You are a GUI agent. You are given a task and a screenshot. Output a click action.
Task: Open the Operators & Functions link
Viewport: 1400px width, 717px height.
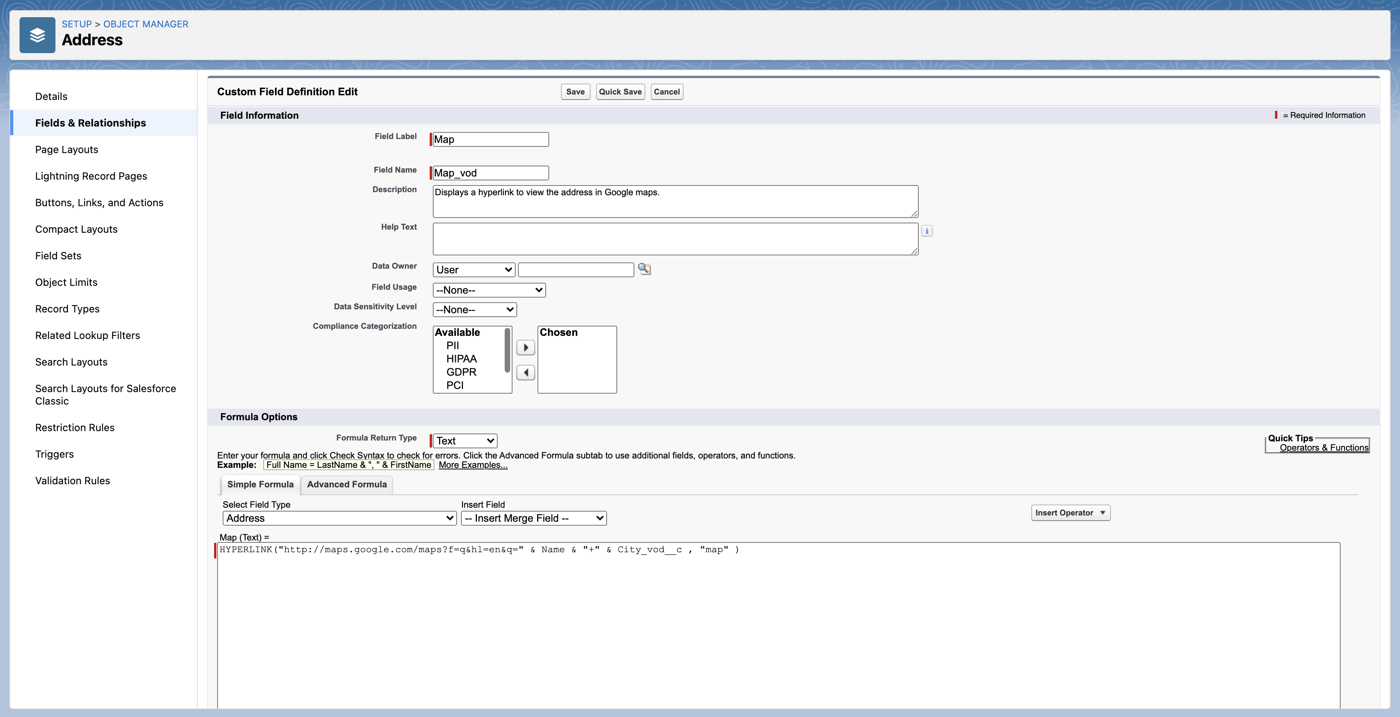[1323, 448]
